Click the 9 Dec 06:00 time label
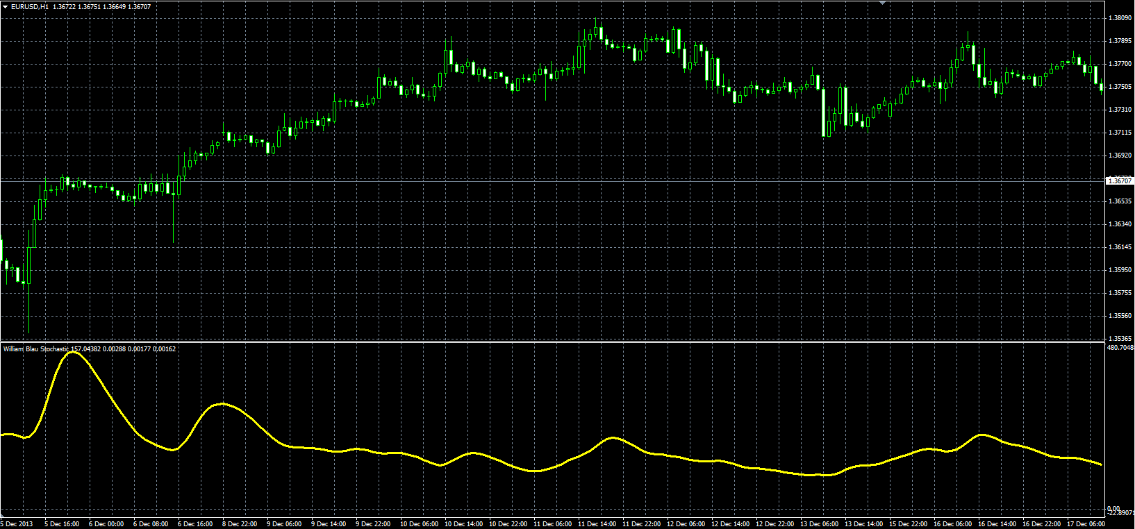 click(x=284, y=524)
